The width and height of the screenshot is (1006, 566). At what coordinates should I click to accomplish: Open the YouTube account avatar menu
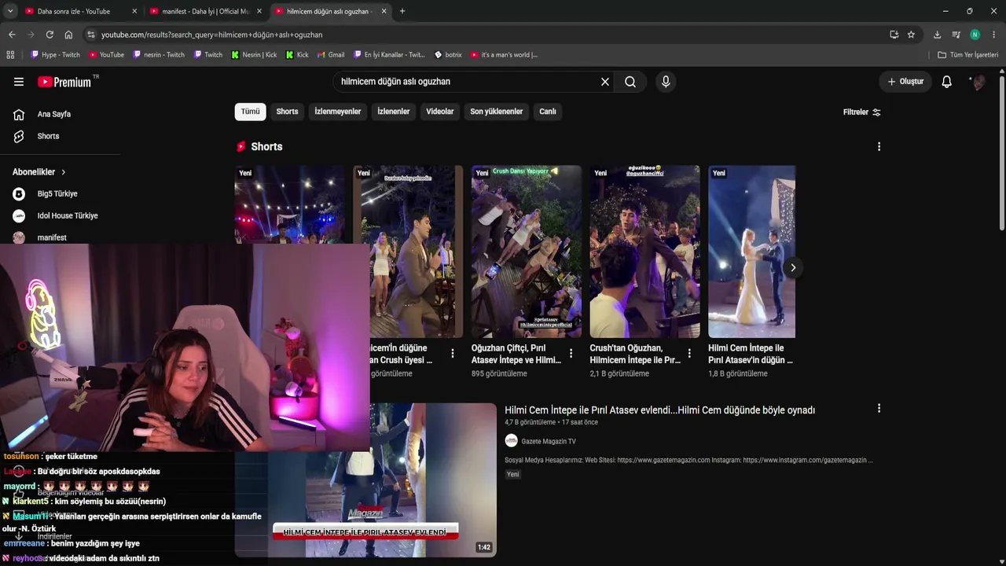[x=978, y=82]
